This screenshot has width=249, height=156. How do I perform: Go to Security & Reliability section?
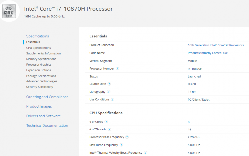click(x=40, y=87)
